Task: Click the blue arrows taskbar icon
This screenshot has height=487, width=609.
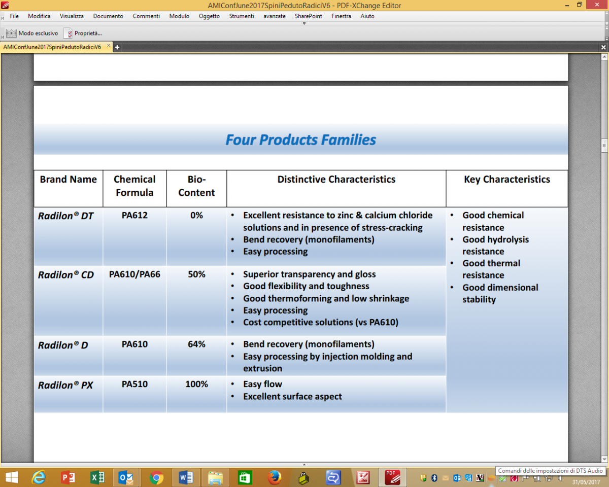Action: point(333,477)
